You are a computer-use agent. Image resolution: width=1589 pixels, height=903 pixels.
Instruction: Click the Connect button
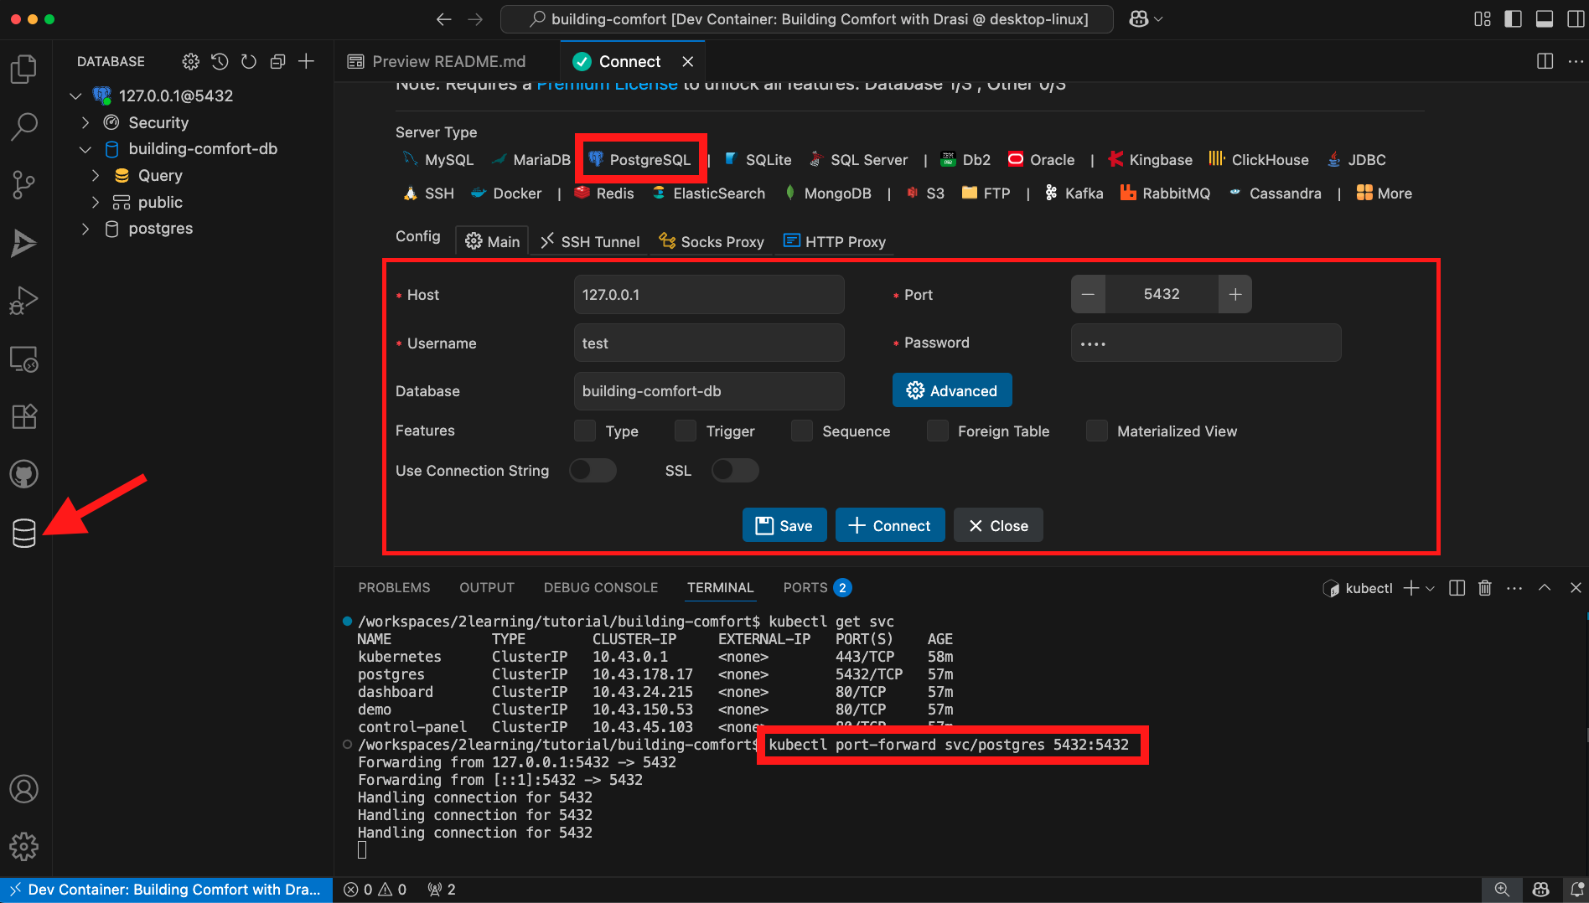[x=890, y=525]
